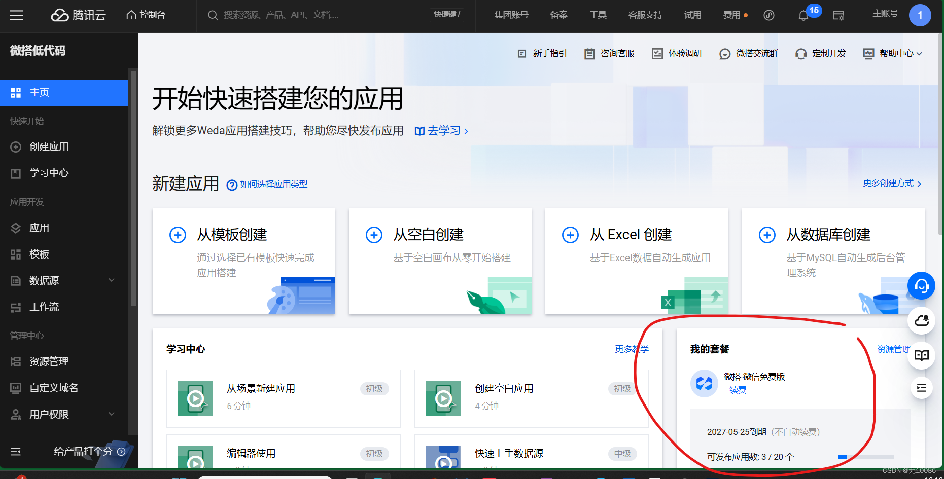Open 新手指引 guide
The image size is (944, 479).
(x=542, y=54)
